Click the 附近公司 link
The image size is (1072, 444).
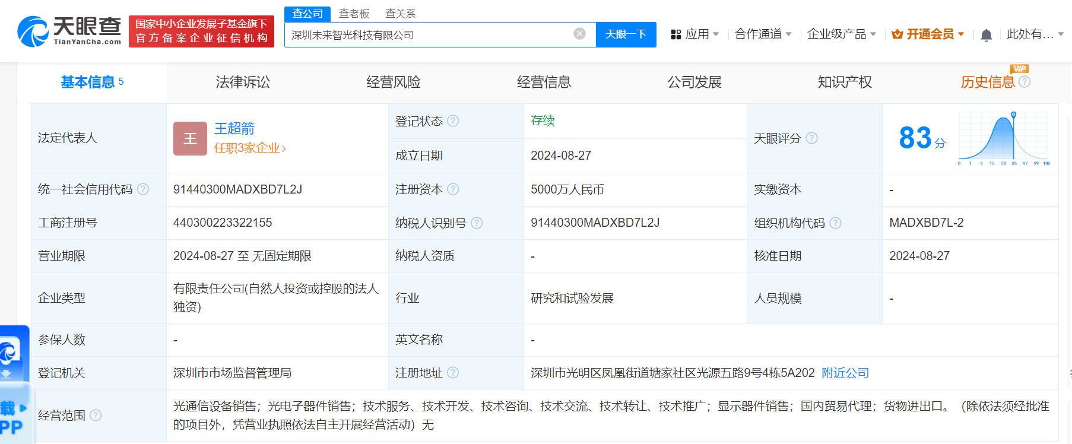[845, 373]
